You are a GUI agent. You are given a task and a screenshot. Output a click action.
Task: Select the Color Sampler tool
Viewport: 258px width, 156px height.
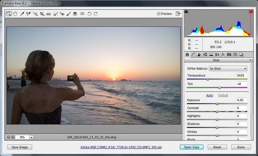tap(28, 14)
